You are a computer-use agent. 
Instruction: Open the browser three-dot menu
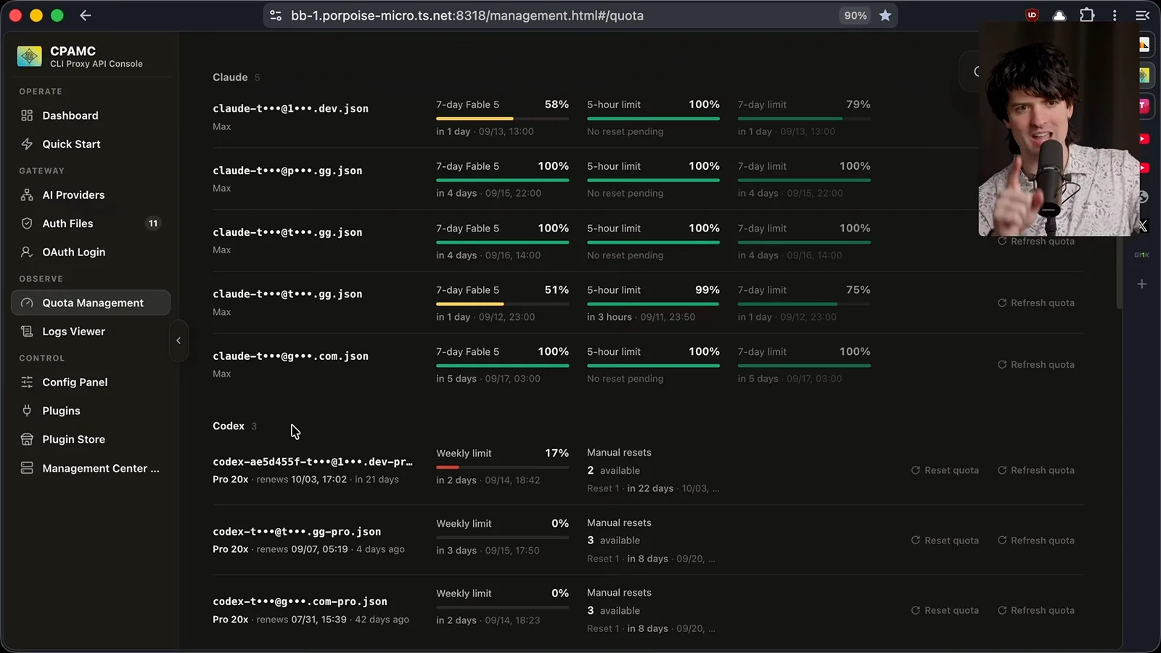[1115, 15]
